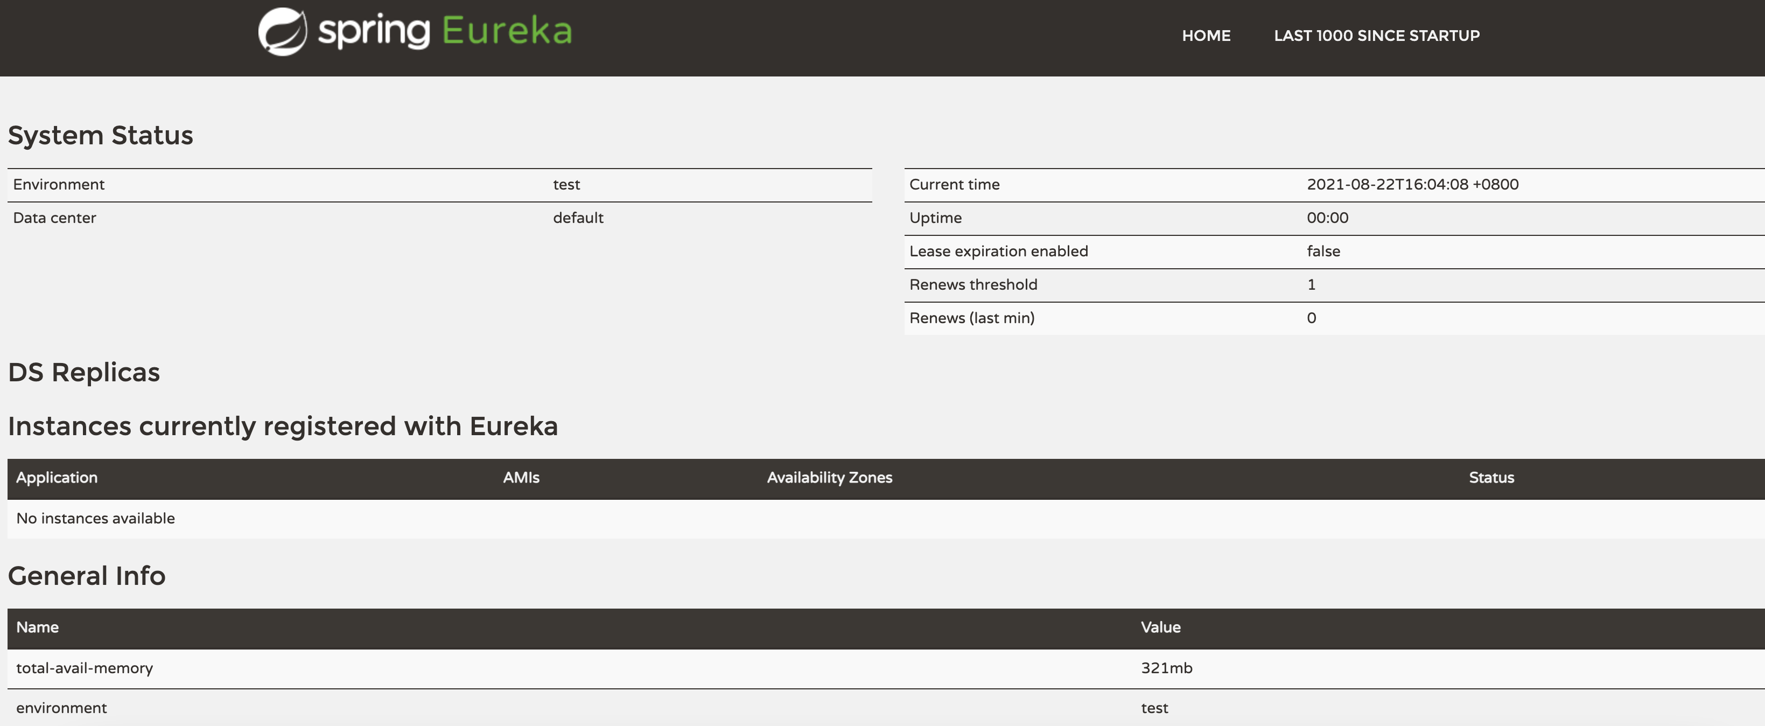Select the 'environment' row name in General Info
1765x726 pixels.
click(62, 708)
